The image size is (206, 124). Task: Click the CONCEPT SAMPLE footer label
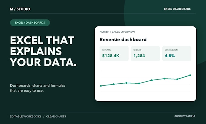pos(185,116)
